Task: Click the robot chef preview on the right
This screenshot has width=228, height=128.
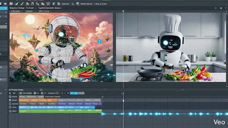Action: pos(171,47)
